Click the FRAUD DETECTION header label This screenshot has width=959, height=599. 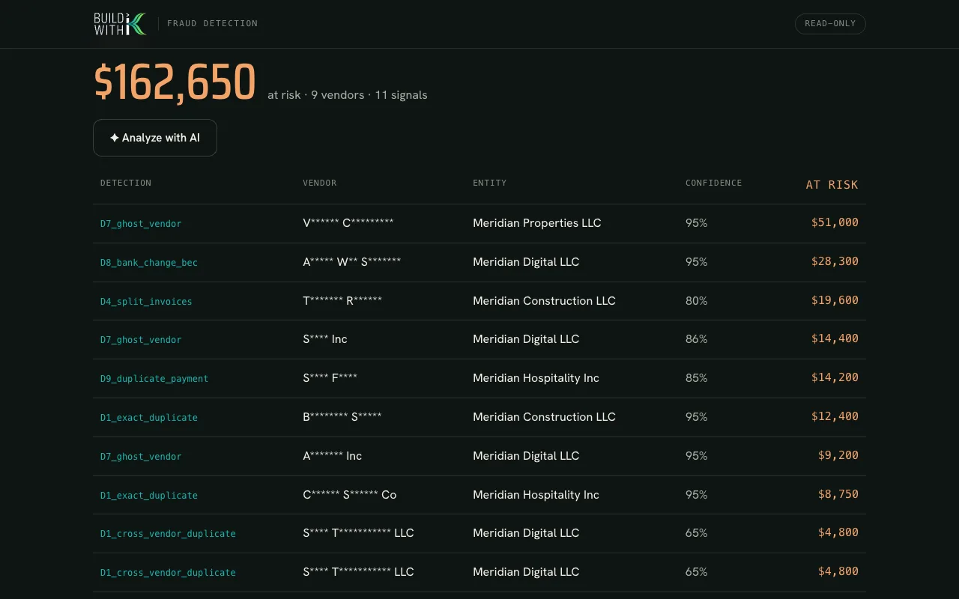(x=212, y=24)
